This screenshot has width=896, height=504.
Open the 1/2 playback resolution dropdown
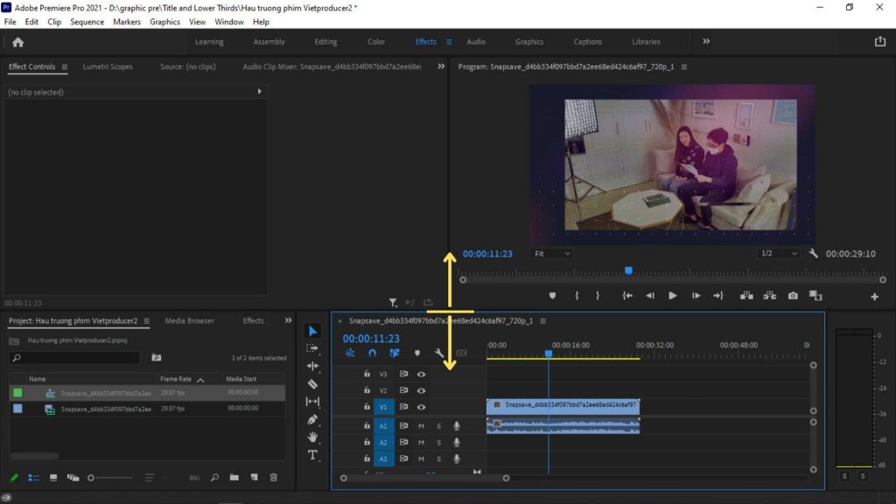click(780, 254)
